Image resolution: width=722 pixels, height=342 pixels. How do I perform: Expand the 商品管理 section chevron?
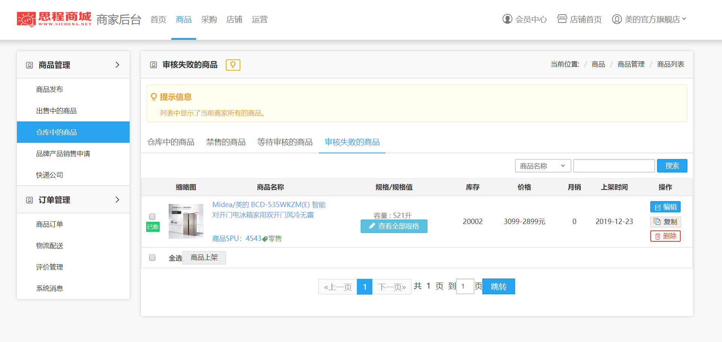(x=117, y=65)
